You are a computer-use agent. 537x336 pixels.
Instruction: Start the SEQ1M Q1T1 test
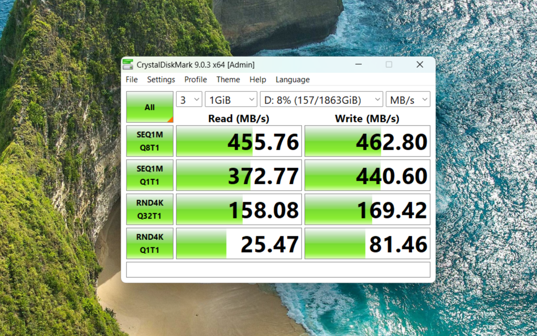[x=149, y=175]
